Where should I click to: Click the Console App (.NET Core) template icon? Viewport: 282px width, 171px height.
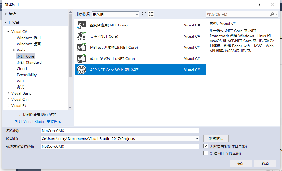(x=81, y=25)
